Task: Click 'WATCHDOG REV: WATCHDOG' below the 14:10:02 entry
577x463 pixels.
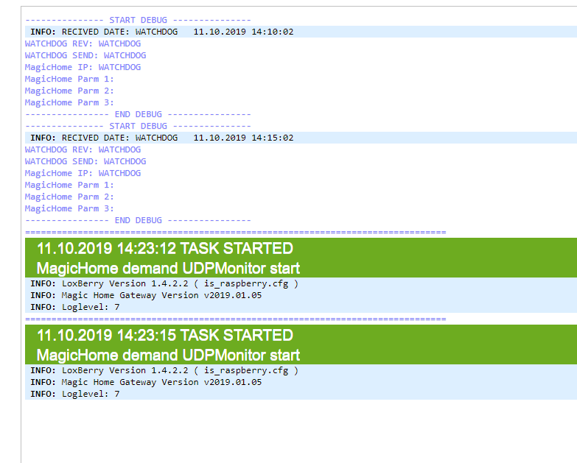Action: pyautogui.click(x=83, y=43)
